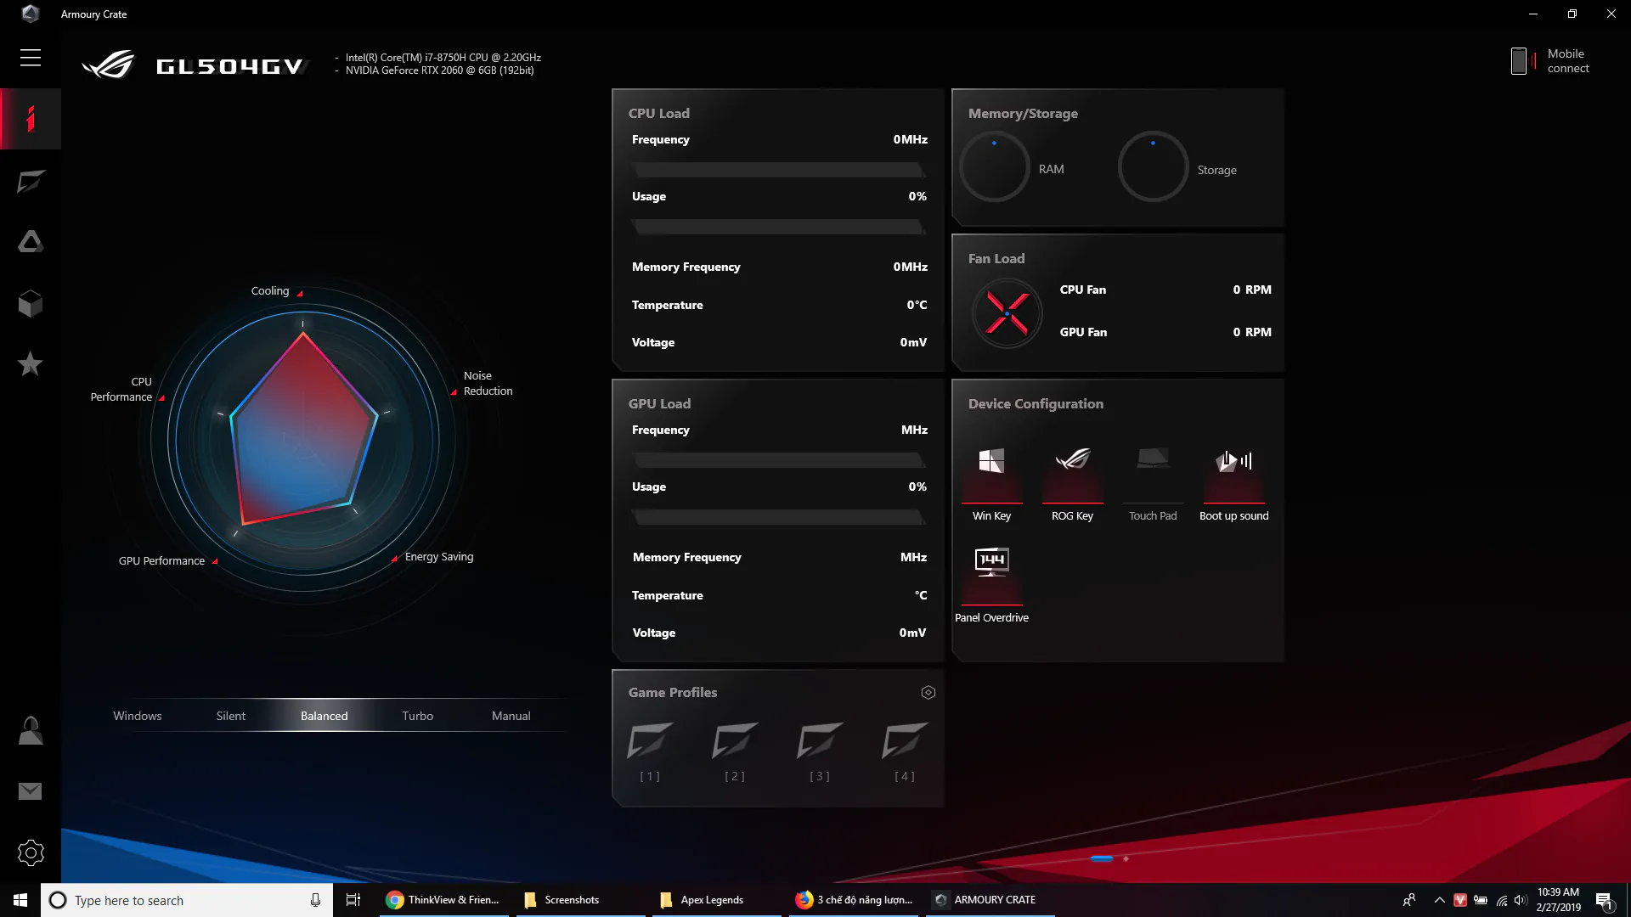The image size is (1631, 917).
Task: Toggle the ROG Key setting
Action: [x=1072, y=484]
